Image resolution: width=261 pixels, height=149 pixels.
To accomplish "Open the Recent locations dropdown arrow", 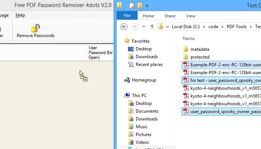I will click(x=144, y=27).
